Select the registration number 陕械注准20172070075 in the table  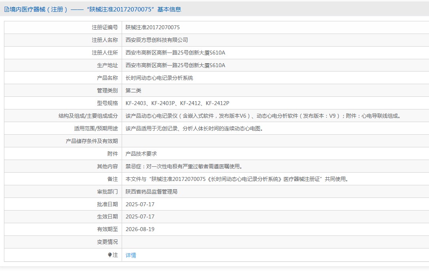coord(152,28)
